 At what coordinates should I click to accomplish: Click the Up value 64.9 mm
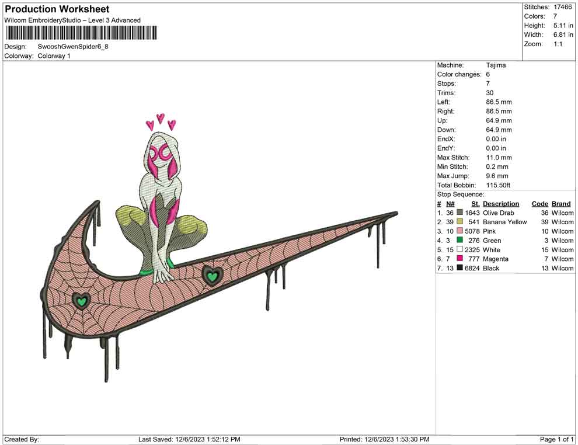tap(499, 120)
